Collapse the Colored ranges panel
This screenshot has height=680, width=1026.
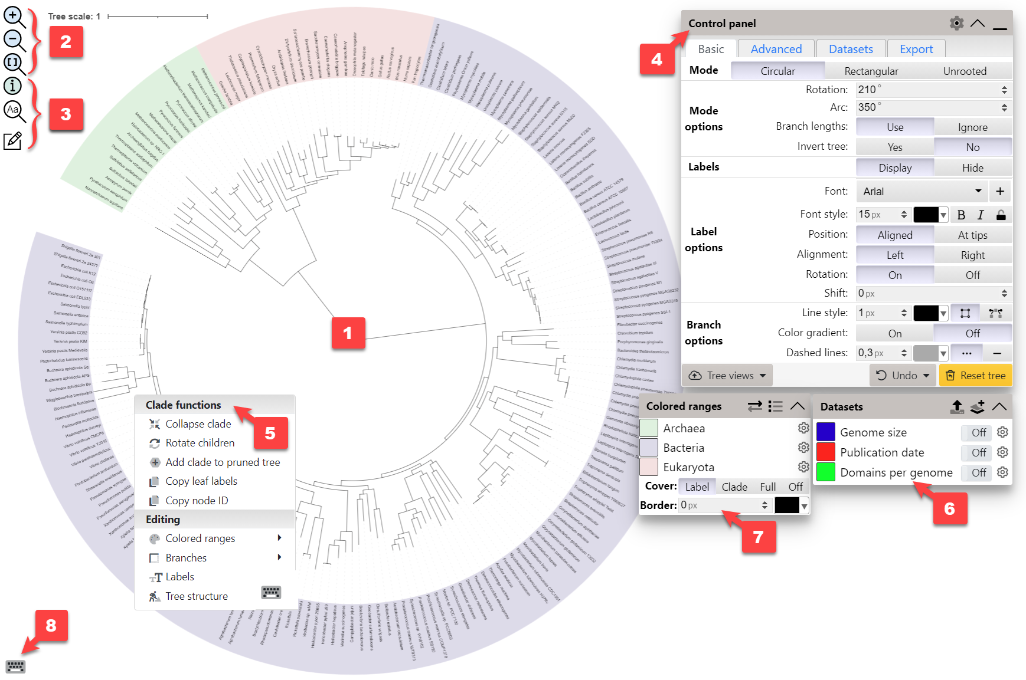pos(797,406)
